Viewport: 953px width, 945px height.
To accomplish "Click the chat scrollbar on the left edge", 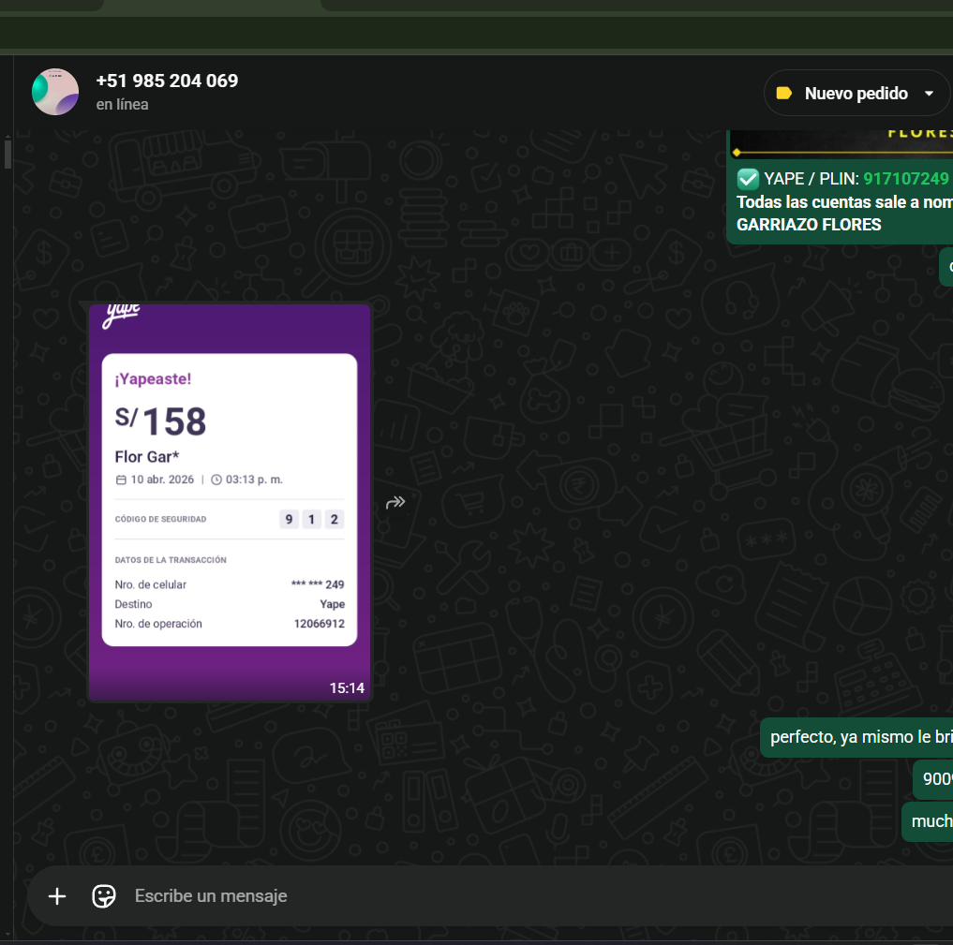I will tap(7, 155).
